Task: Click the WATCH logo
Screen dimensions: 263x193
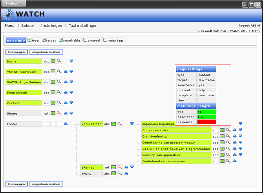Action: click(x=24, y=15)
